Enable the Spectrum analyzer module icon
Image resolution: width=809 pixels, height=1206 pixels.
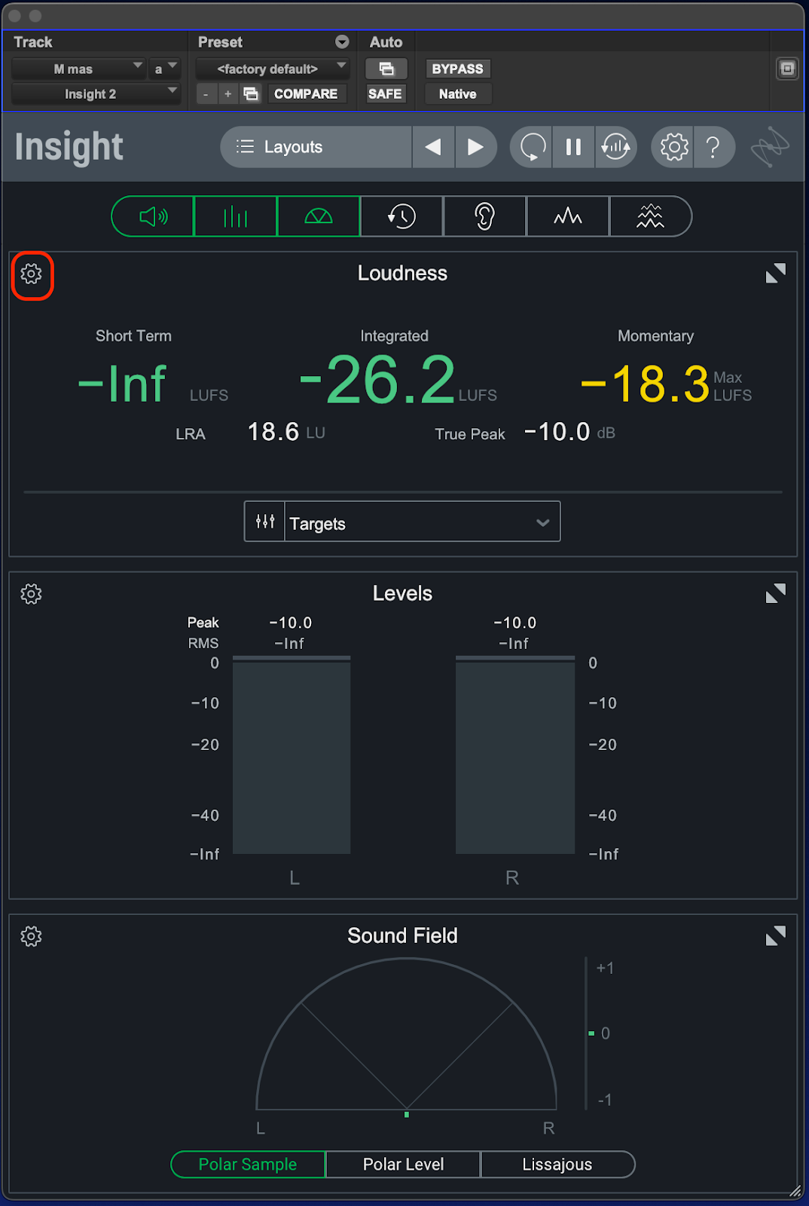[x=567, y=217]
